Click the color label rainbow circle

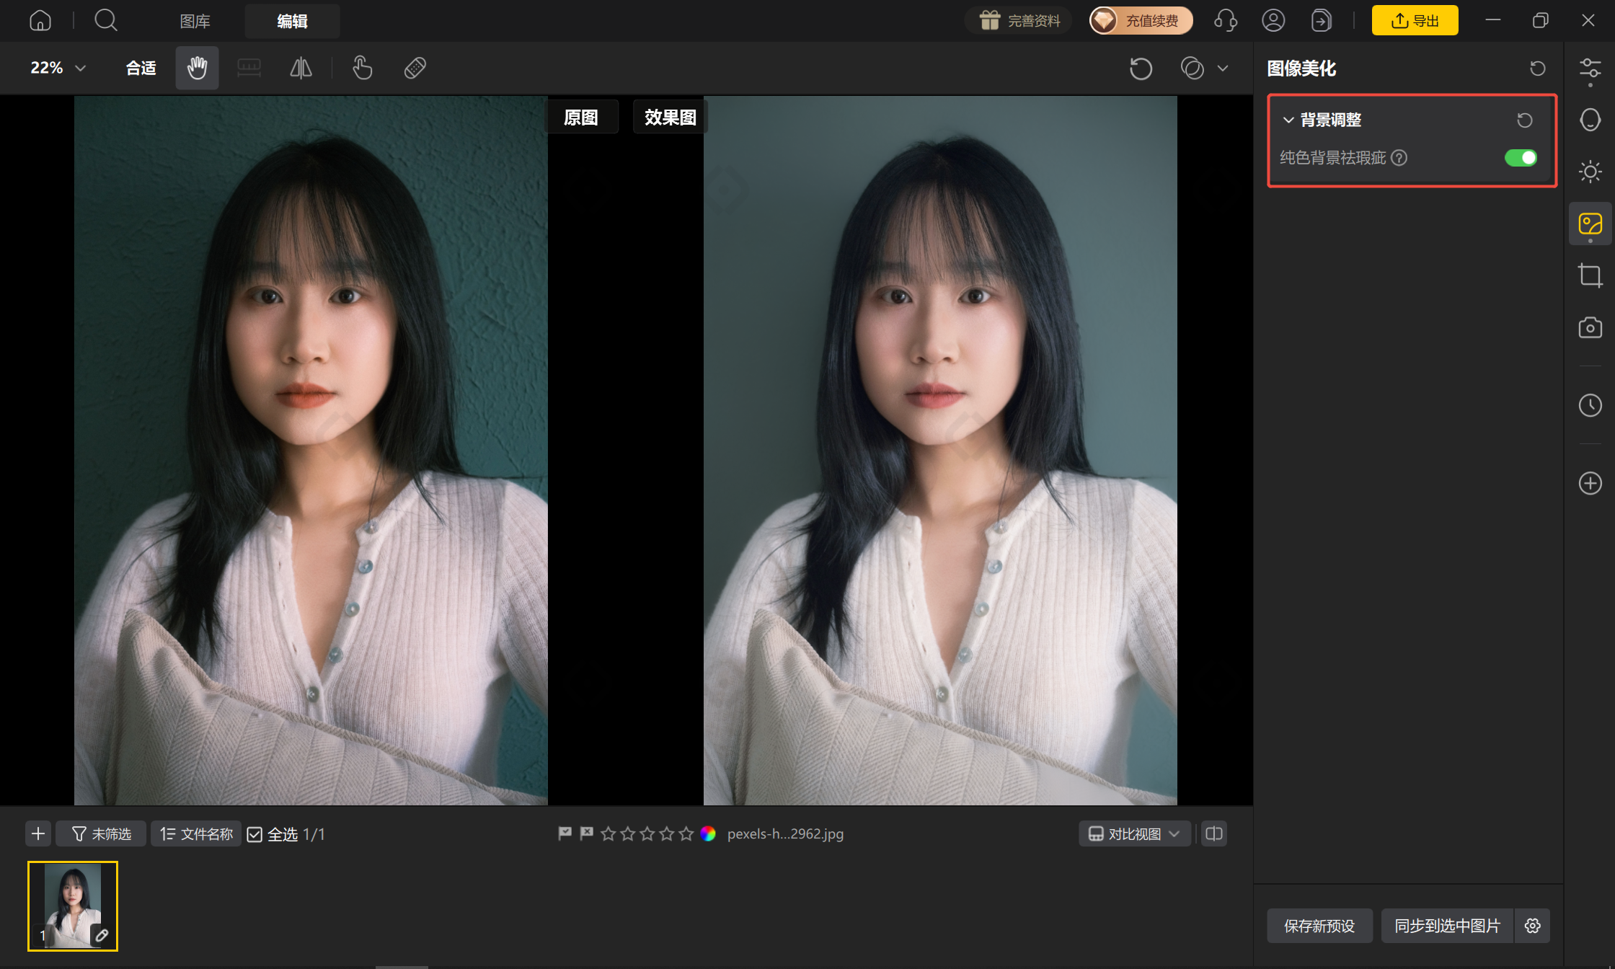point(708,833)
